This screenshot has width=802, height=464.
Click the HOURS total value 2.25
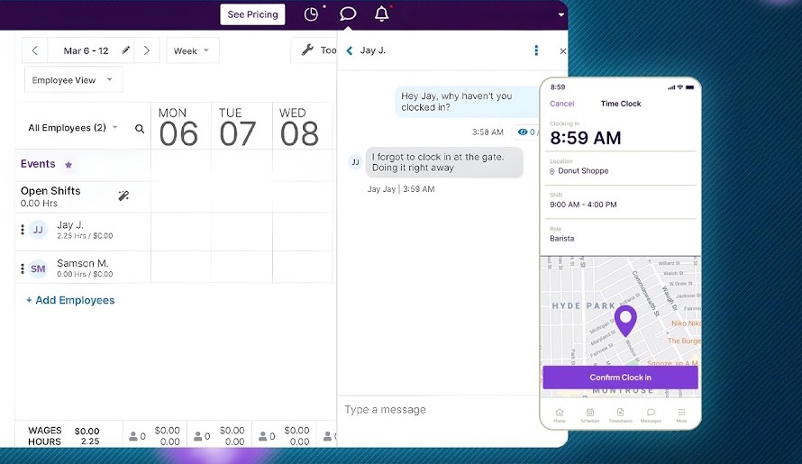pyautogui.click(x=90, y=441)
